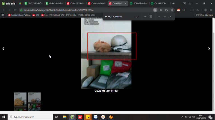The image size is (215, 120).
Task: Jump to previous find match
Action: tap(159, 16)
